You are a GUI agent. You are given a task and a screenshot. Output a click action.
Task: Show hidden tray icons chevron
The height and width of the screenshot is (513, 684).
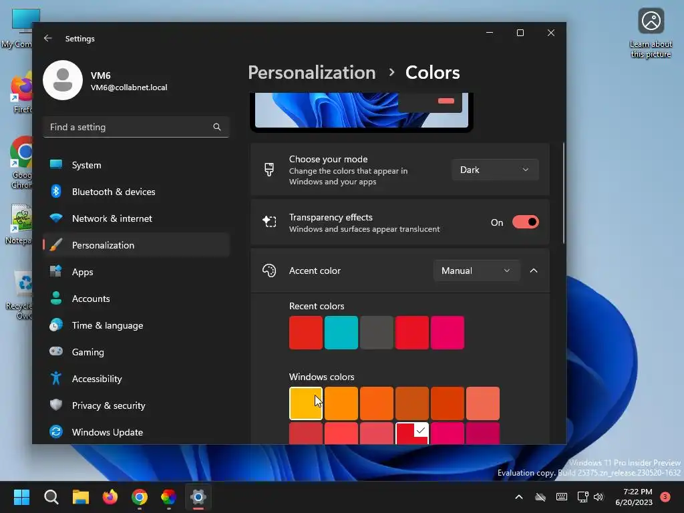click(x=518, y=497)
